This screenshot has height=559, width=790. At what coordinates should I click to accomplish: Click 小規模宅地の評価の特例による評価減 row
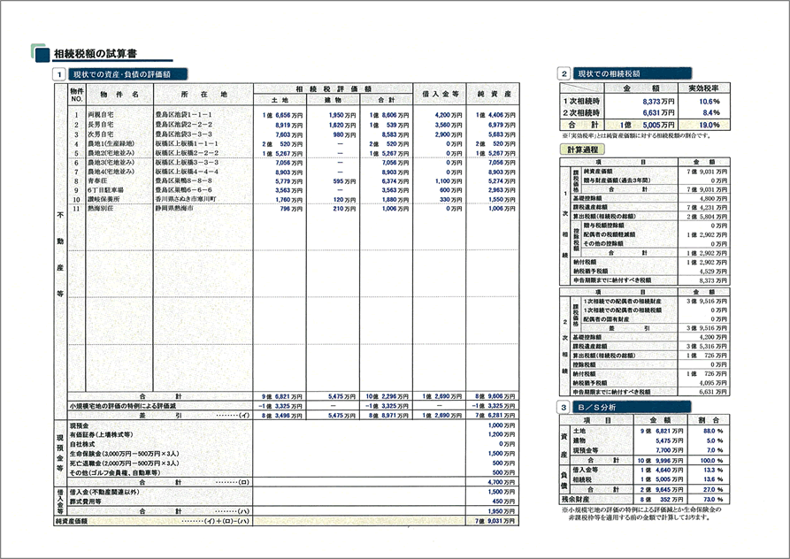(286, 405)
